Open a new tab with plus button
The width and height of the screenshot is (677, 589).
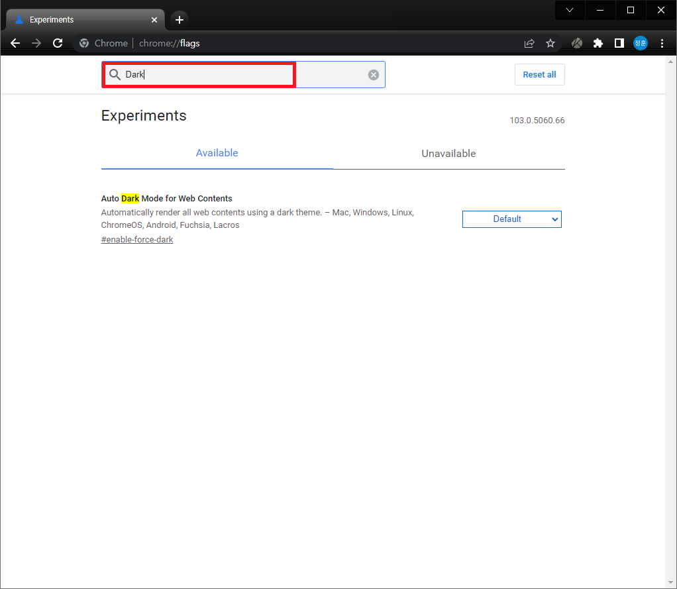180,20
